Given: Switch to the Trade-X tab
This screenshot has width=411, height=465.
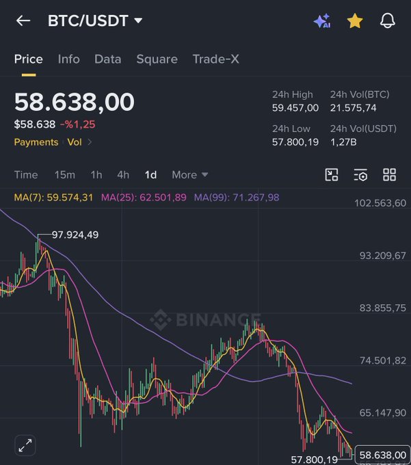Looking at the screenshot, I should [215, 59].
